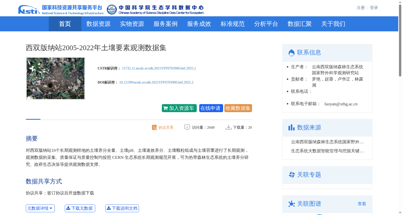Image resolution: width=402 pixels, height=215 pixels.
Task: Click the bar chart icon next to 数据来源
Action: click(291, 127)
